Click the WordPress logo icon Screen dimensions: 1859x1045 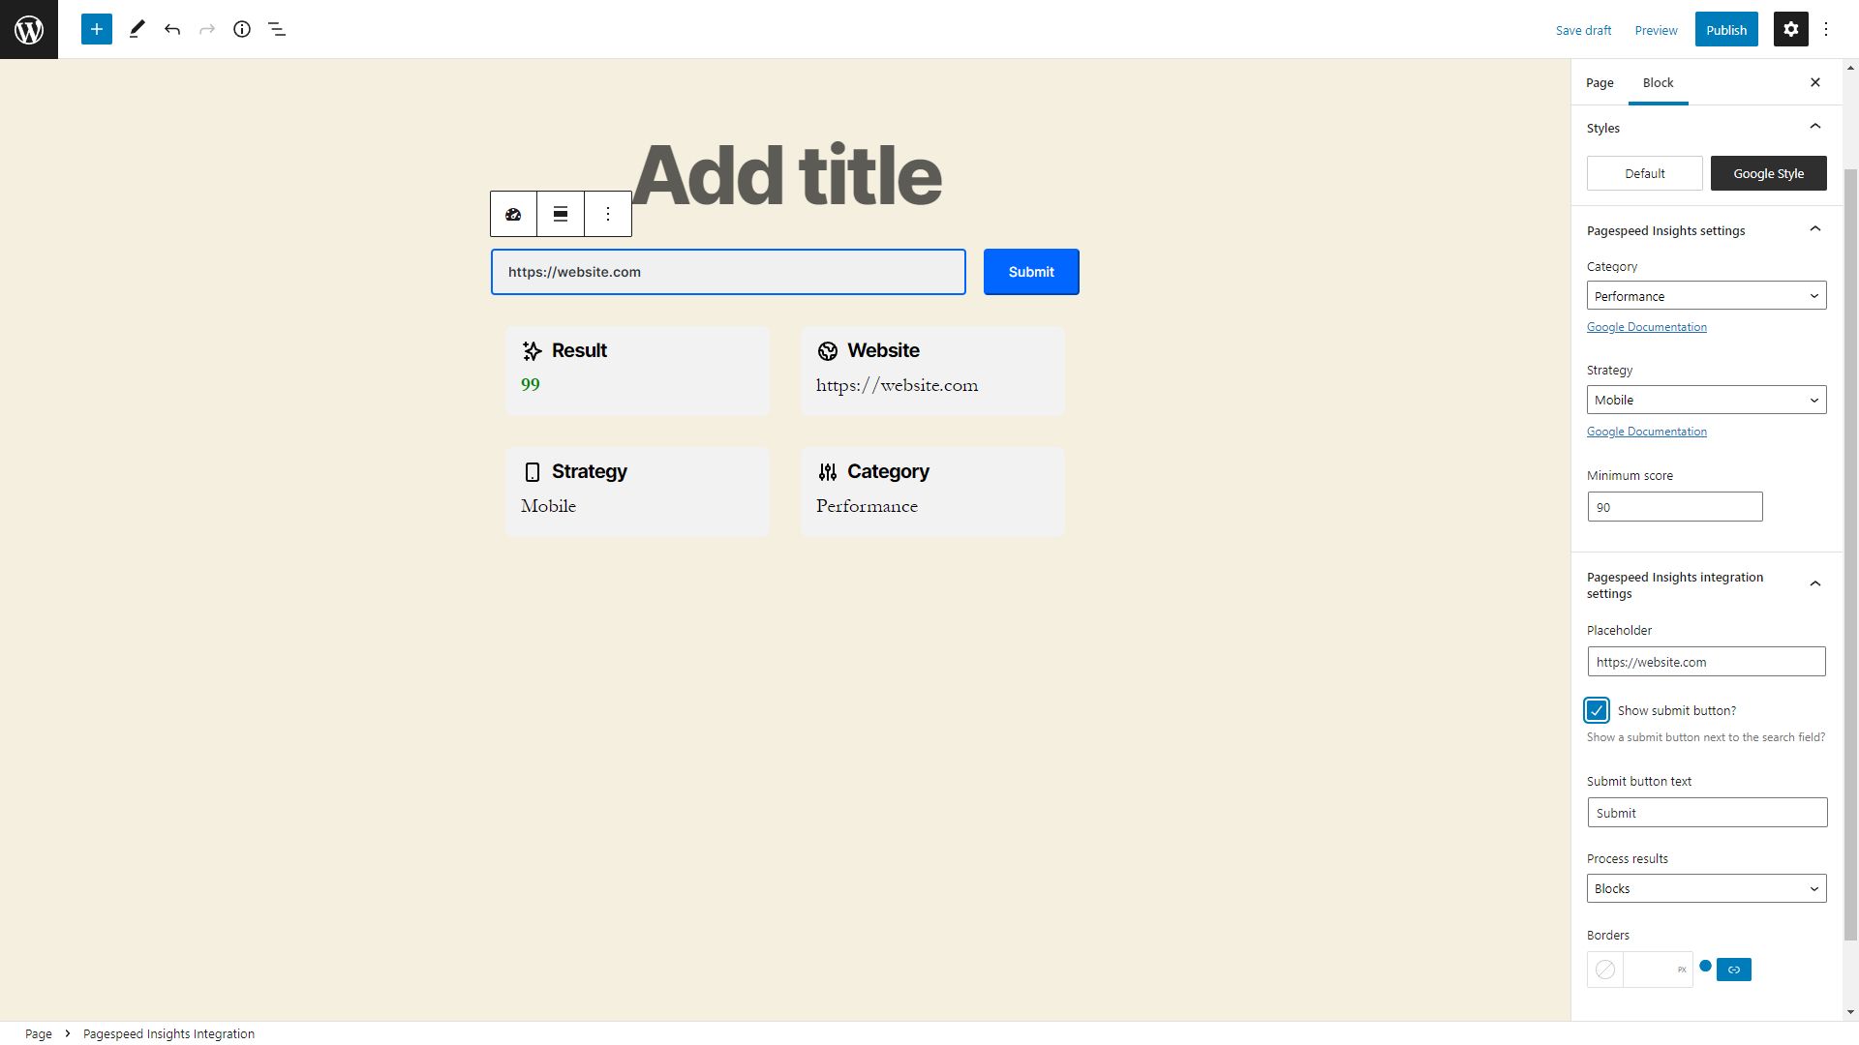[29, 29]
